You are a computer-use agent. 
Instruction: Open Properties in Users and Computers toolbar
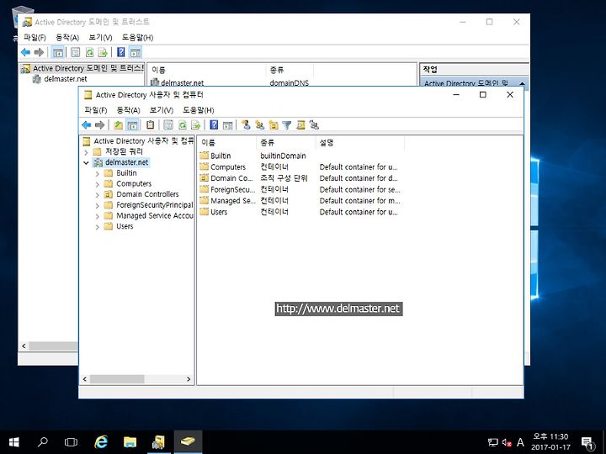(x=168, y=125)
